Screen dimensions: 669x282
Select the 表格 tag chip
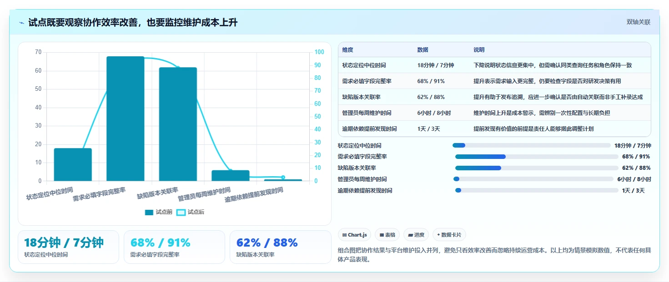[x=387, y=235]
